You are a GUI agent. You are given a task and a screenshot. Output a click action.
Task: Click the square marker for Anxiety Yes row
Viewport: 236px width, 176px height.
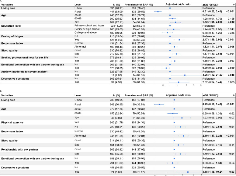point(185,74)
